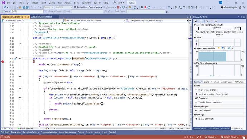Collapse the Events section in Diagnostic Tools

tap(194, 37)
